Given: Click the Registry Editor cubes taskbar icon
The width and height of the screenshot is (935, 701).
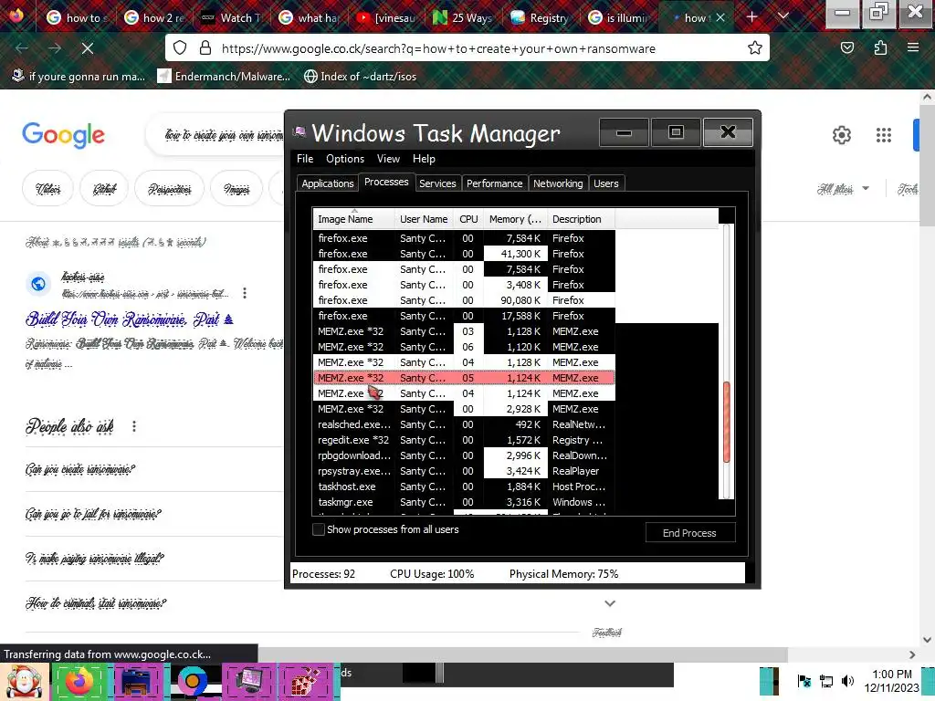Looking at the screenshot, I should pyautogui.click(x=305, y=682).
